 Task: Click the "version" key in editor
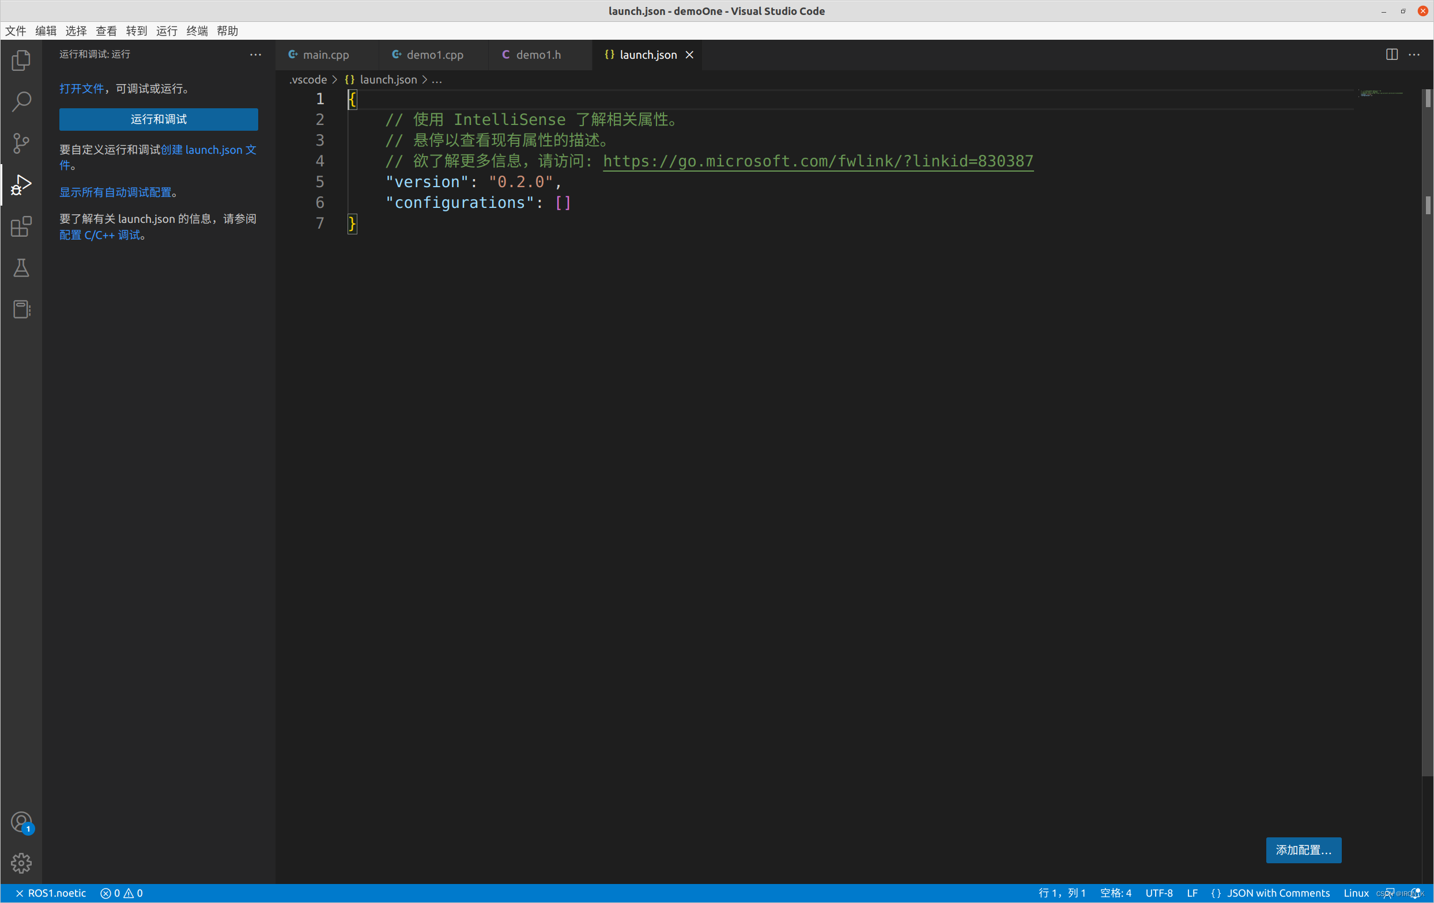point(427,182)
